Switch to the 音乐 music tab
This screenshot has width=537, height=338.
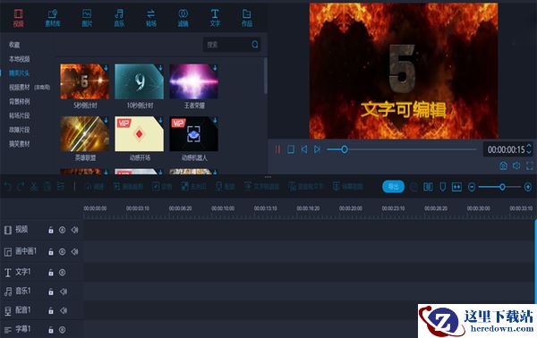119,18
